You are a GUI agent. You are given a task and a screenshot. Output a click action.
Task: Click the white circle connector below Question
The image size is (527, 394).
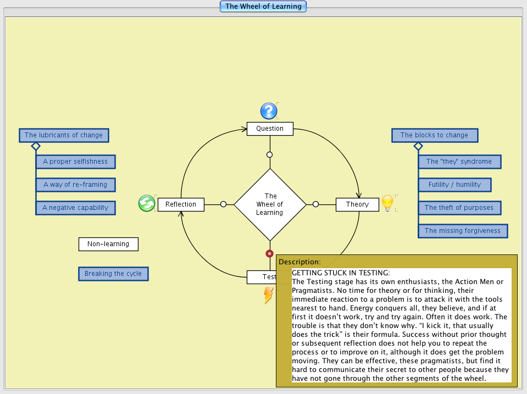(269, 154)
